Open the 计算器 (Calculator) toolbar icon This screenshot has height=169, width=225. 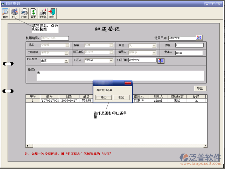point(43,13)
